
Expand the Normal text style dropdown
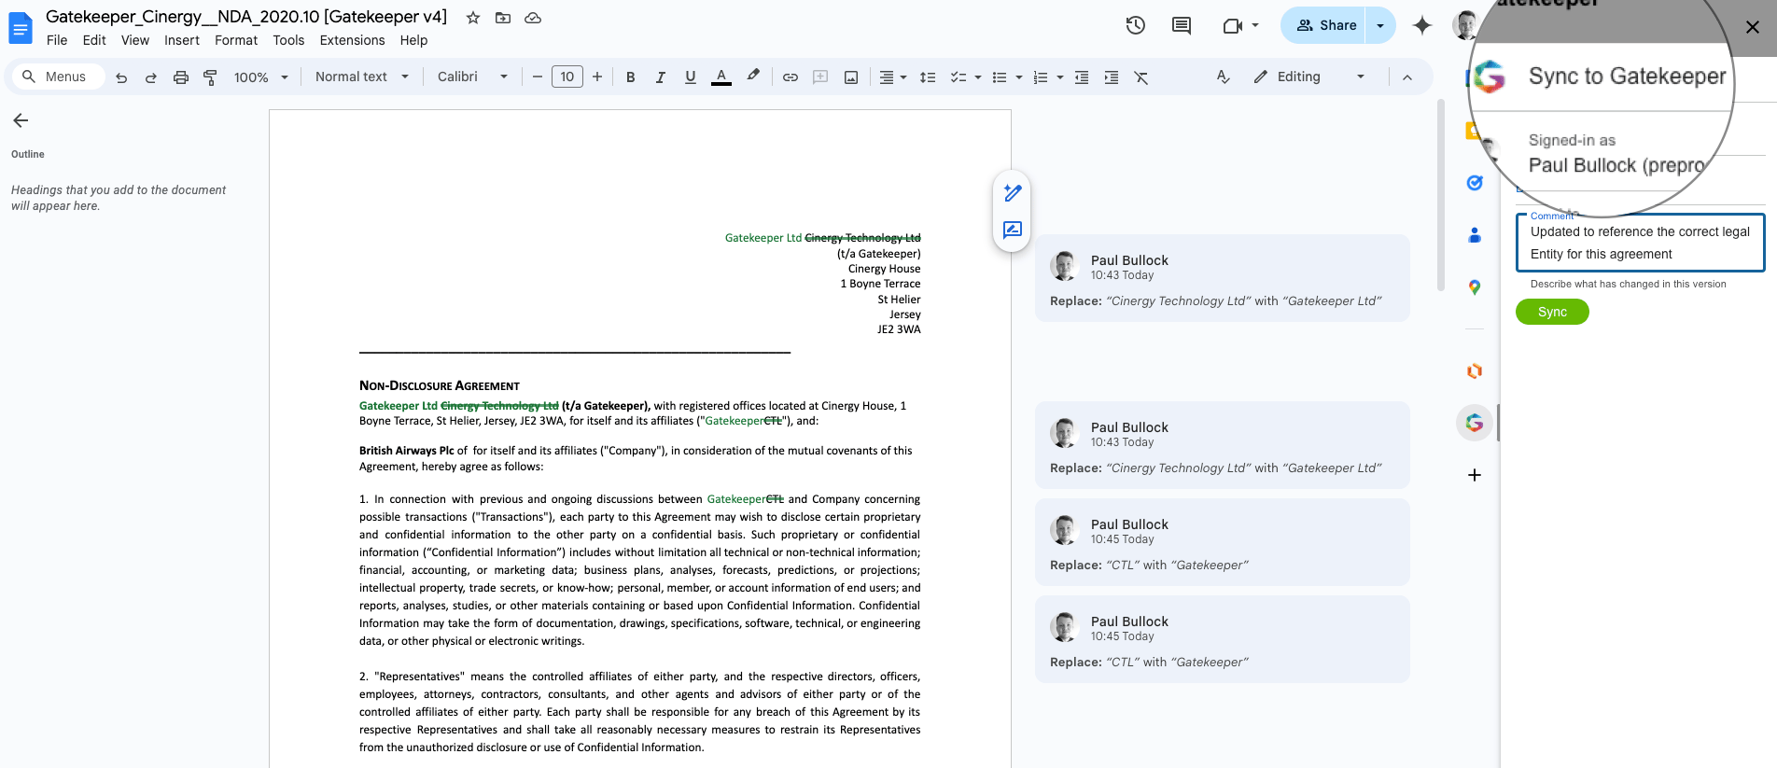pos(362,77)
